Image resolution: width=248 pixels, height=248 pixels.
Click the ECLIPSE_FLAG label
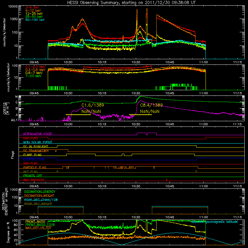(34, 159)
